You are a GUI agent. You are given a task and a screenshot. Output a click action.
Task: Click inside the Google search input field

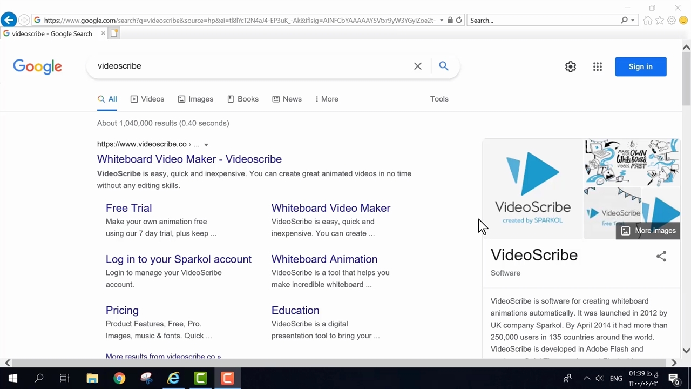[248, 66]
